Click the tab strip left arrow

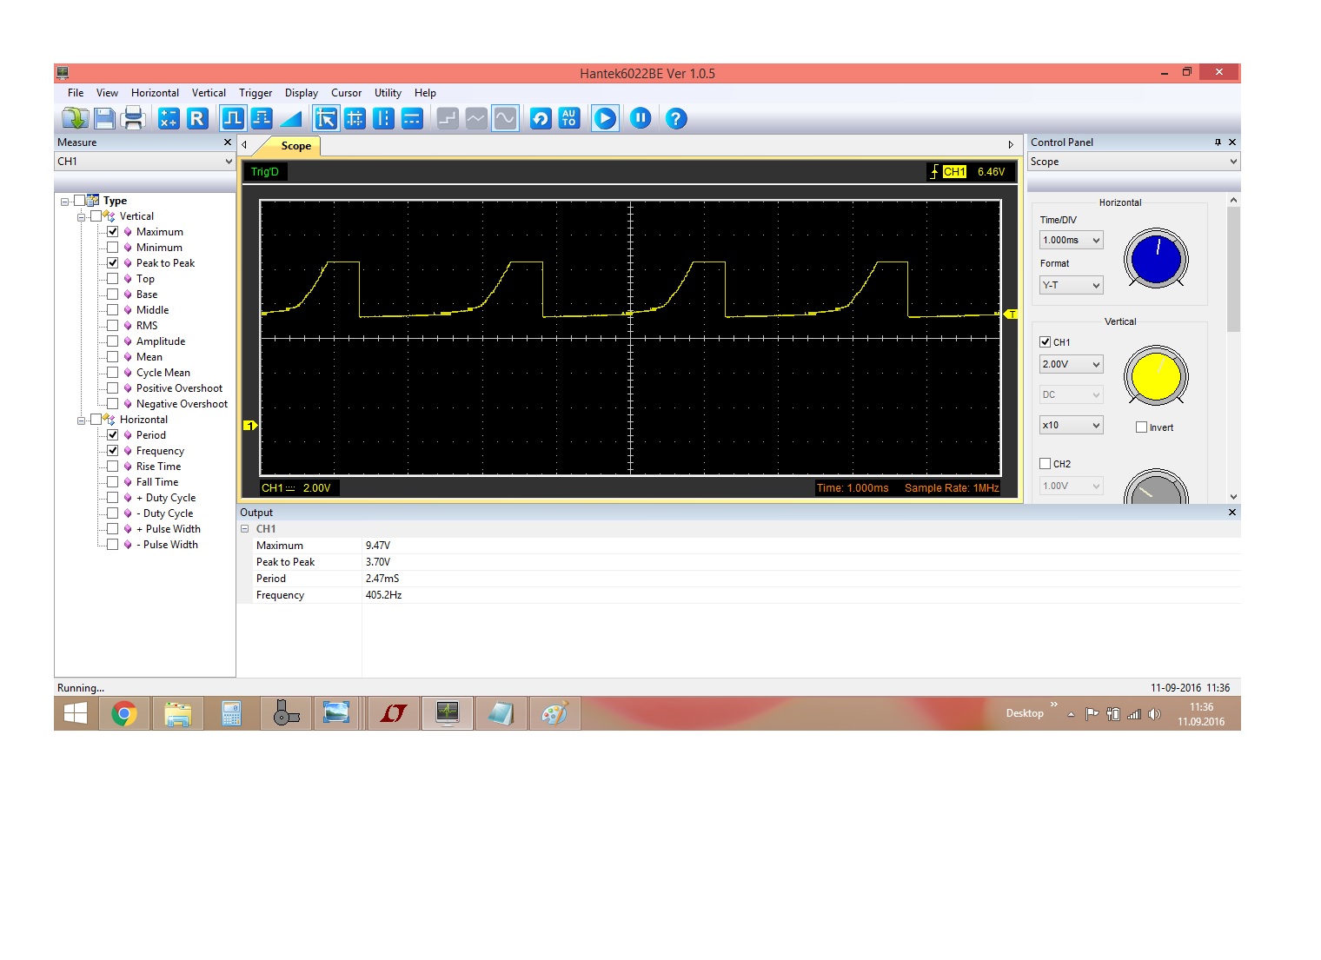coord(244,145)
